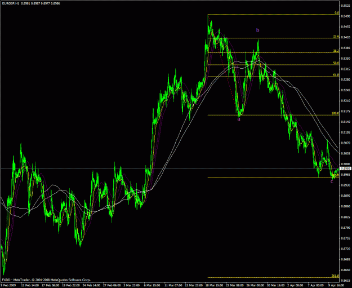352x288 pixels.
Task: Click the '12 Feb 14:00' time label
Action: [30, 285]
